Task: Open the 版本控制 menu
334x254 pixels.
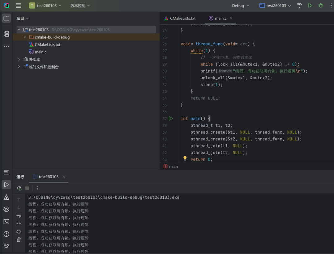Action: [x=80, y=6]
